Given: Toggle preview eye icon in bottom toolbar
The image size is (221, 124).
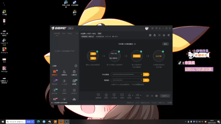Looking at the screenshot, I should point(152,96).
